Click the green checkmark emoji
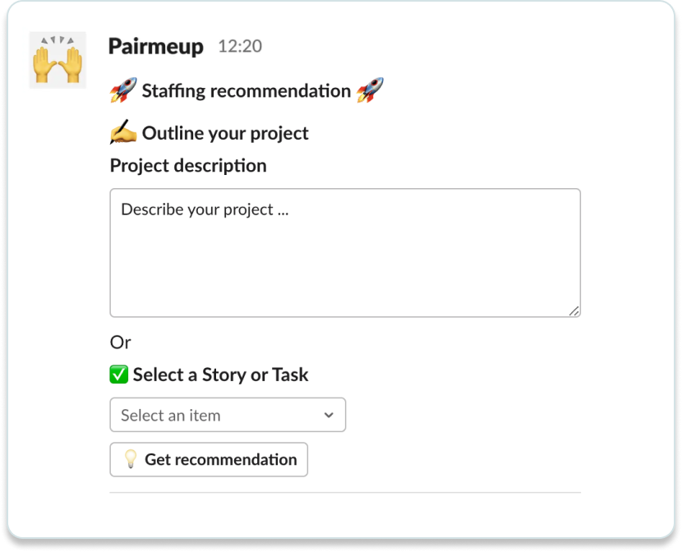This screenshot has height=552, width=682. point(119,375)
